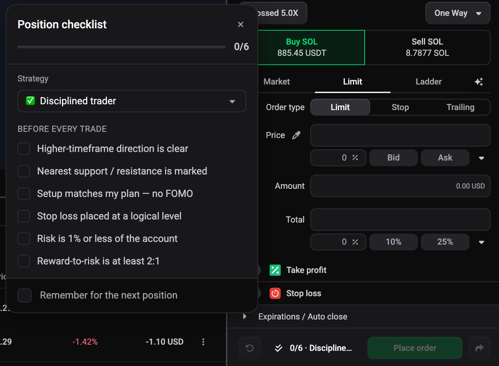499x366 pixels.
Task: Open the AI sparkle order mode
Action: coord(479,82)
